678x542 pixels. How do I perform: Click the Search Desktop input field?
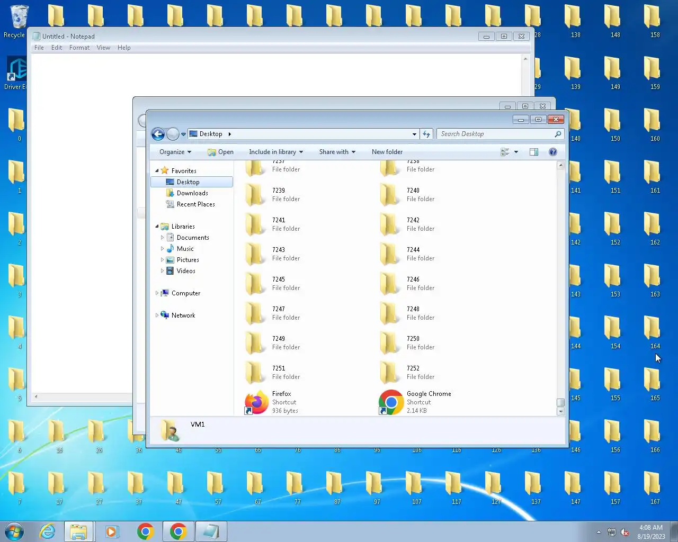point(495,134)
